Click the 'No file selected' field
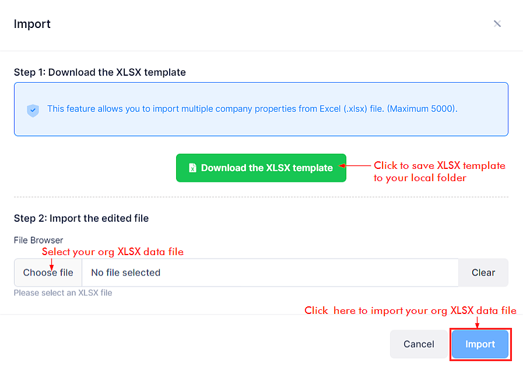 [x=270, y=273]
